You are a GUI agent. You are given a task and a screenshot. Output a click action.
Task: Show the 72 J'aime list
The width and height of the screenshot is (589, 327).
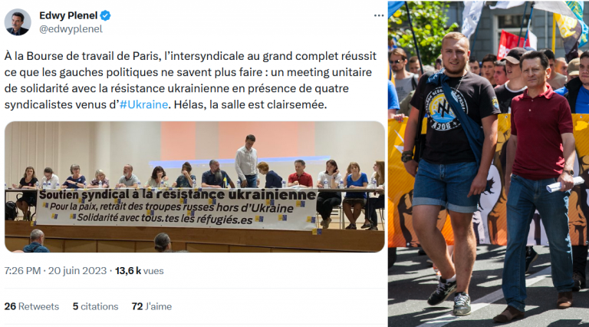coord(152,306)
